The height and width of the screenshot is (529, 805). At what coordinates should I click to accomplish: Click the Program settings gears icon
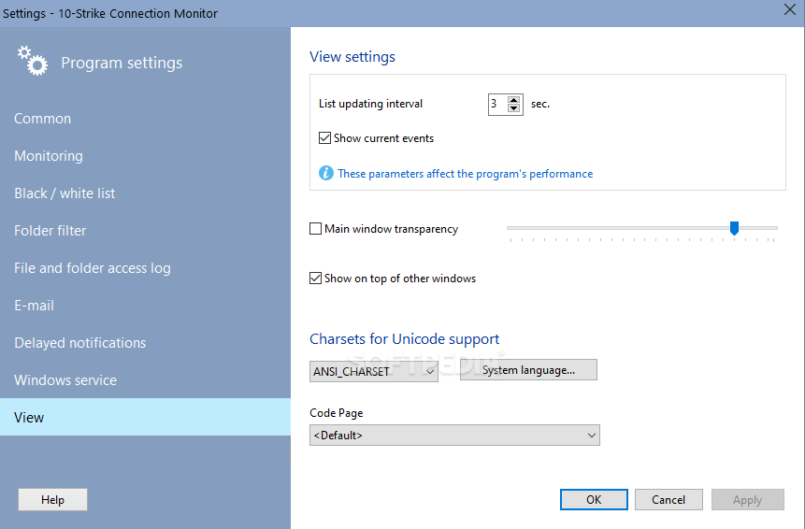tap(33, 61)
